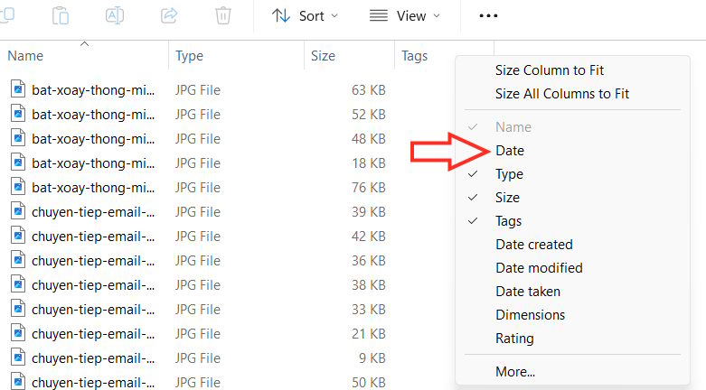706x390 pixels.
Task: Click the Delete trash can icon
Action: pyautogui.click(x=223, y=15)
